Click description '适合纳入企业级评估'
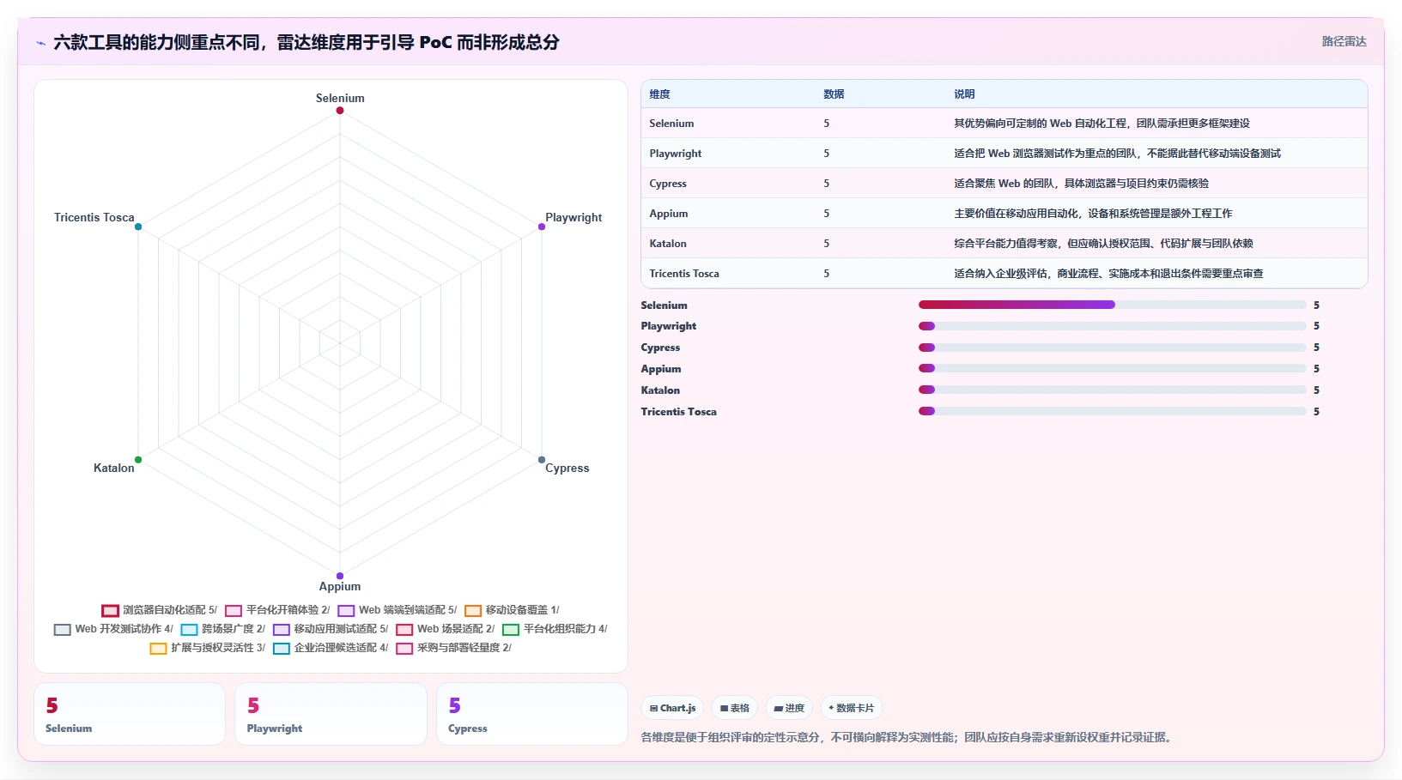The image size is (1402, 780). [1000, 274]
